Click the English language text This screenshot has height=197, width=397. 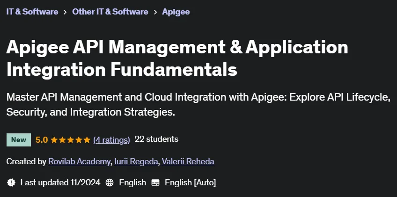(132, 182)
